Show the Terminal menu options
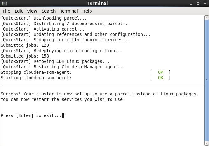Image resolution: width=209 pixels, height=146 pixels. click(x=69, y=11)
